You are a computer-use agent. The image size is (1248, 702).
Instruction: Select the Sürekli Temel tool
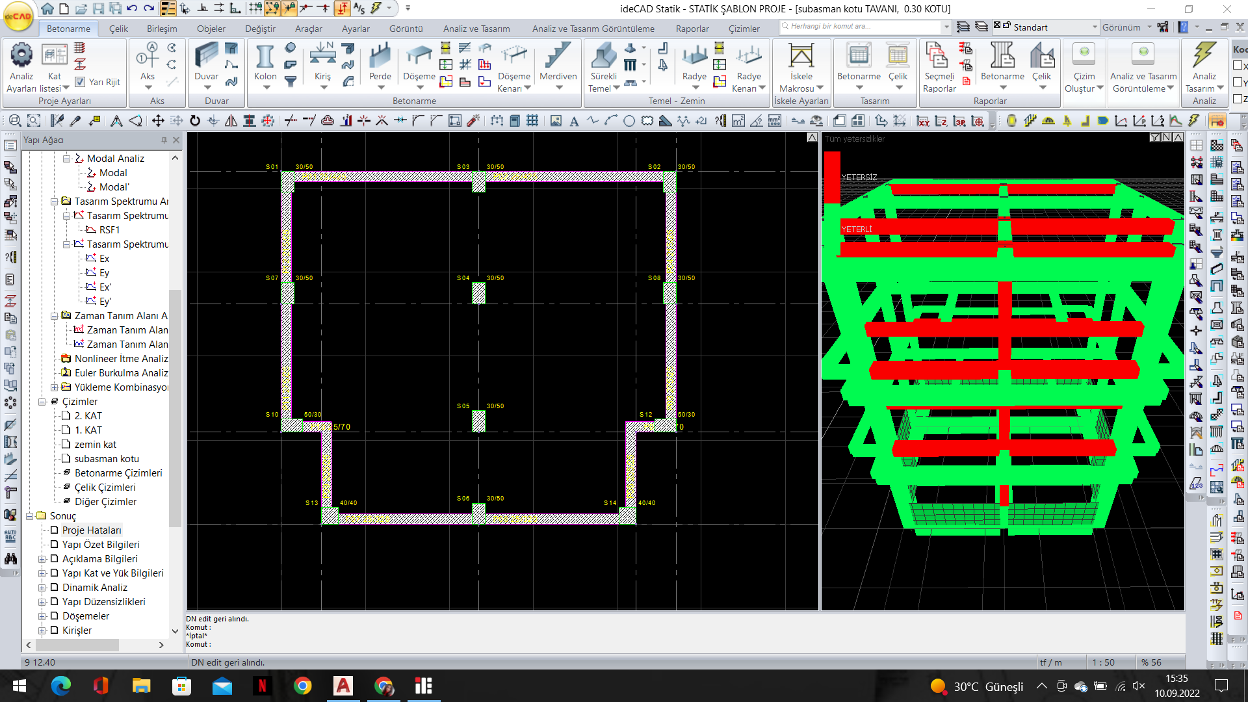point(603,68)
